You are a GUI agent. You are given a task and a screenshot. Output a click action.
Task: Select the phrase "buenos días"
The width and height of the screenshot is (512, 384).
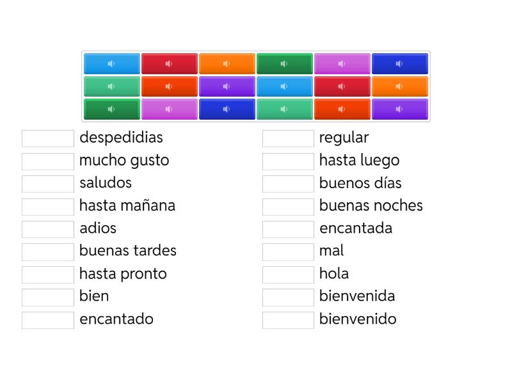coord(360,183)
